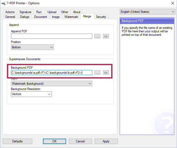Image resolution: width=177 pixels, height=148 pixels.
Task: Open the Upload tab
Action: pyautogui.click(x=52, y=12)
